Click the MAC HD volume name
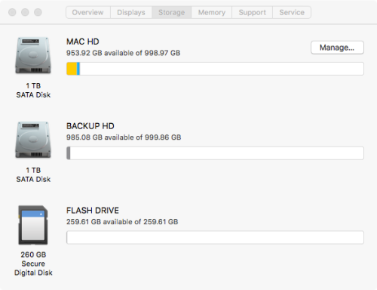377x290 pixels. [83, 42]
